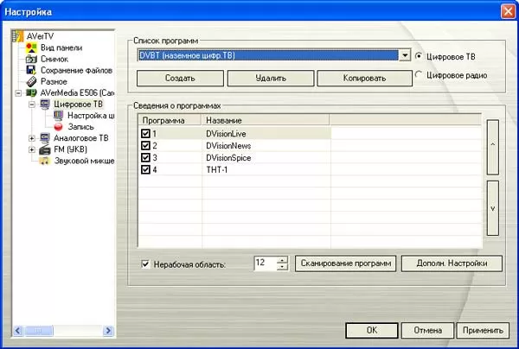Click the Программа column header
This screenshot has height=349, width=519.
pos(170,121)
